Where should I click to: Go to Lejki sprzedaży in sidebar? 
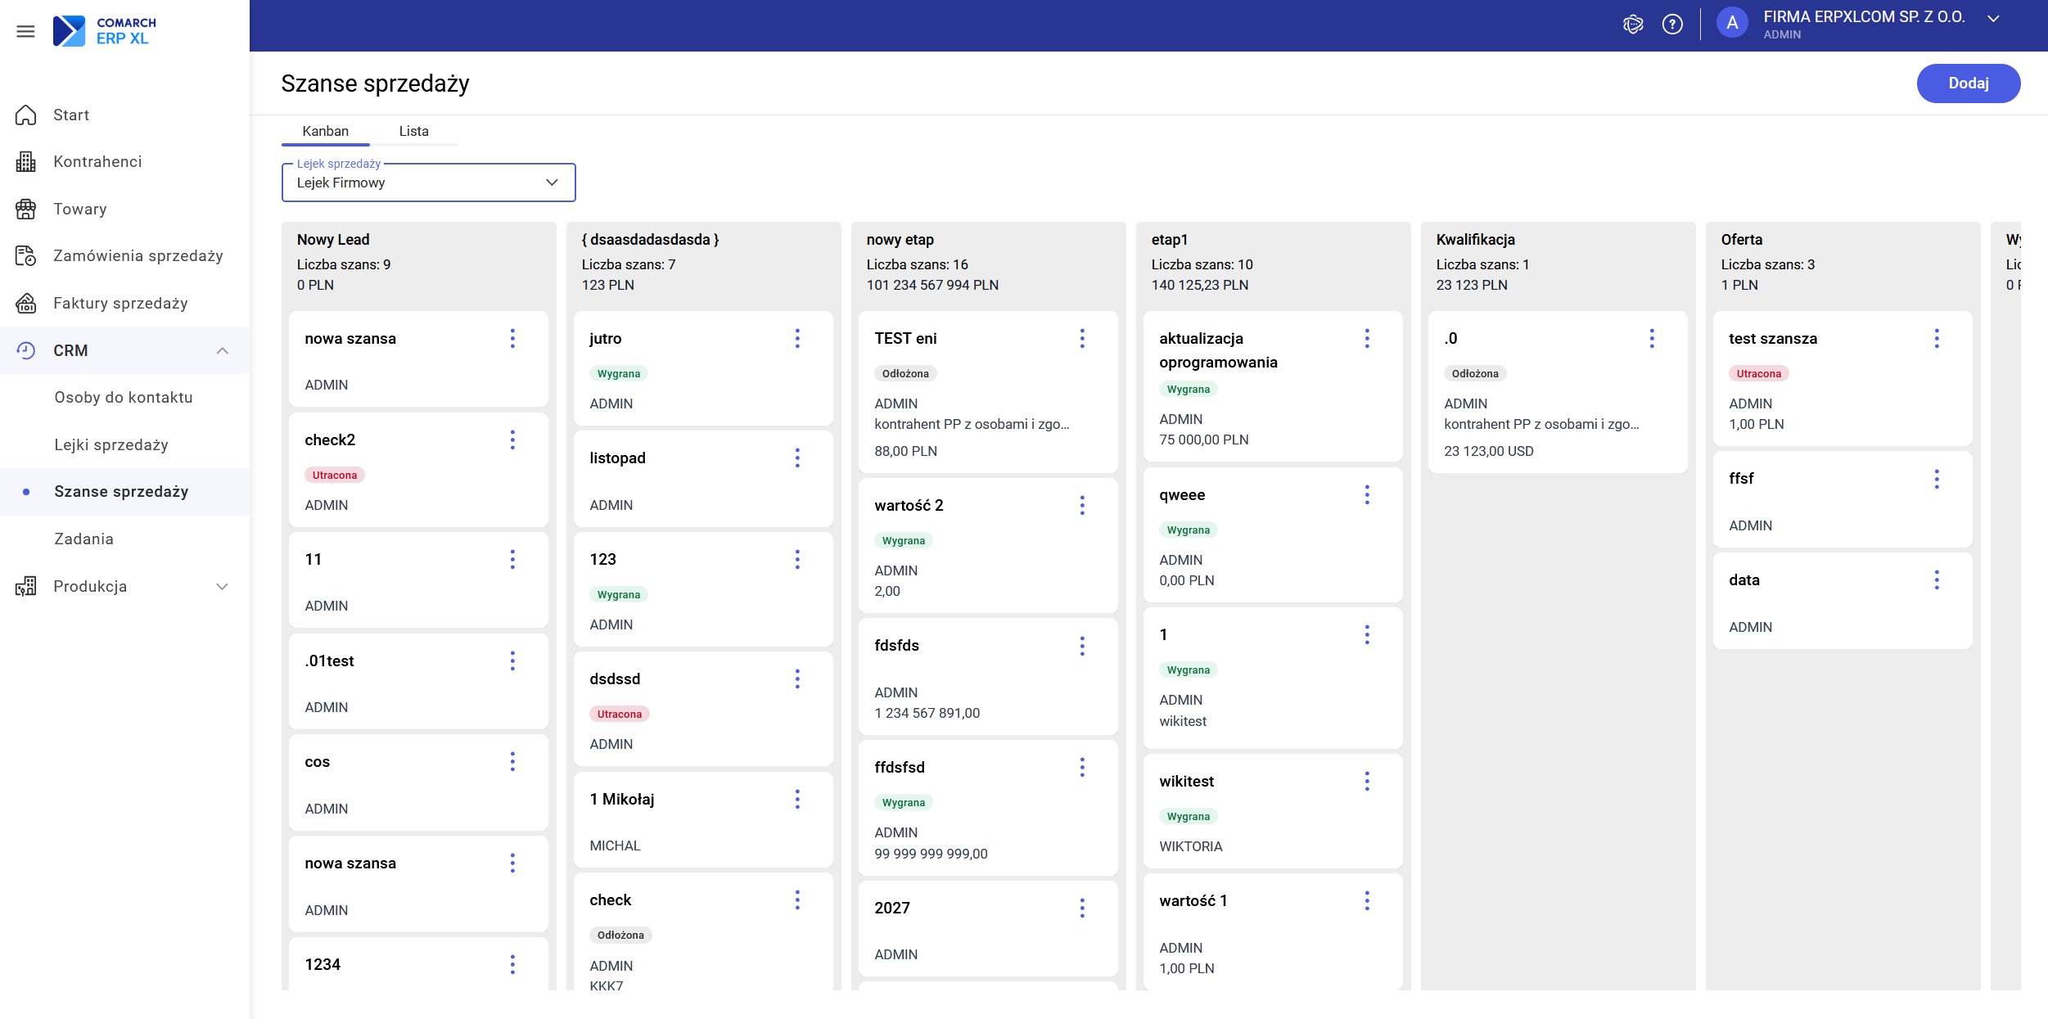(x=111, y=445)
